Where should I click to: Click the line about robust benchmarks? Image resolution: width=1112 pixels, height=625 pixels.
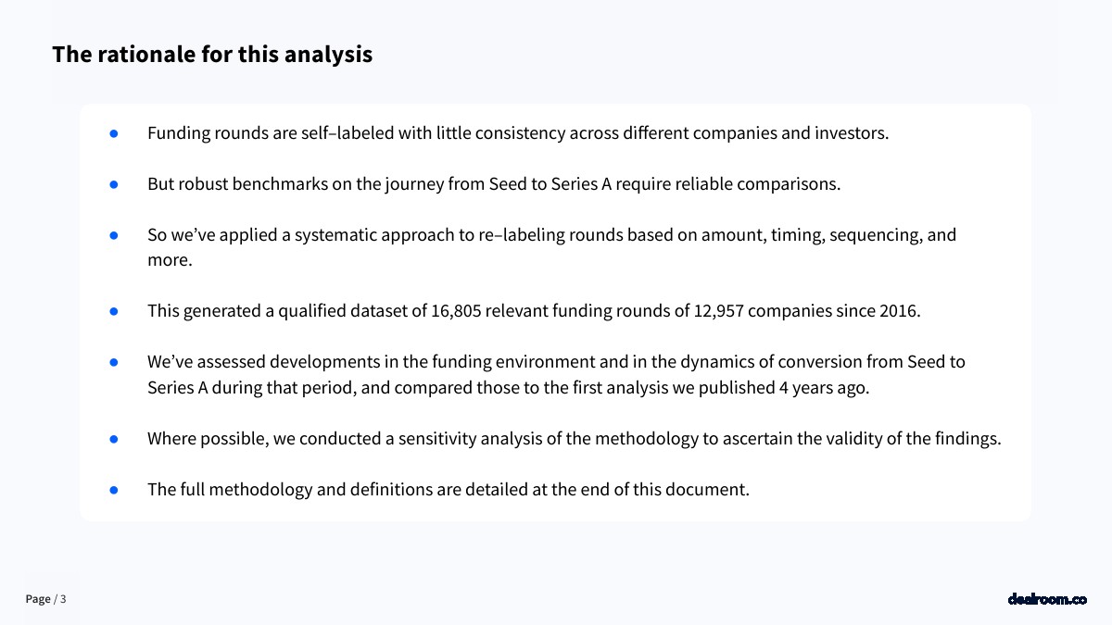pyautogui.click(x=493, y=184)
